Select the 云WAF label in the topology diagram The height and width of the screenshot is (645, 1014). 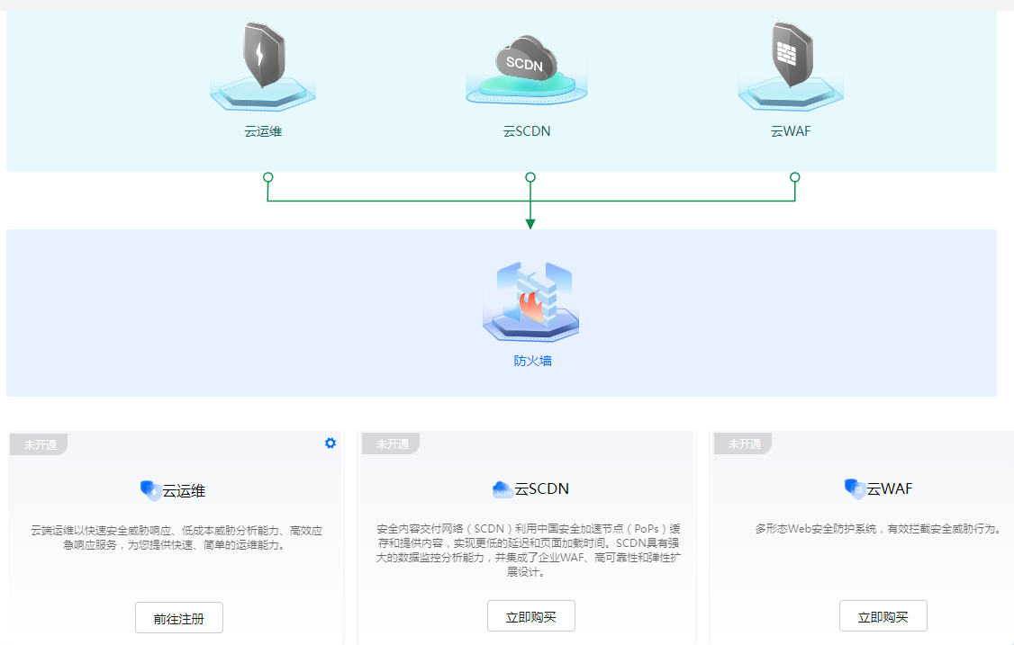(x=791, y=131)
